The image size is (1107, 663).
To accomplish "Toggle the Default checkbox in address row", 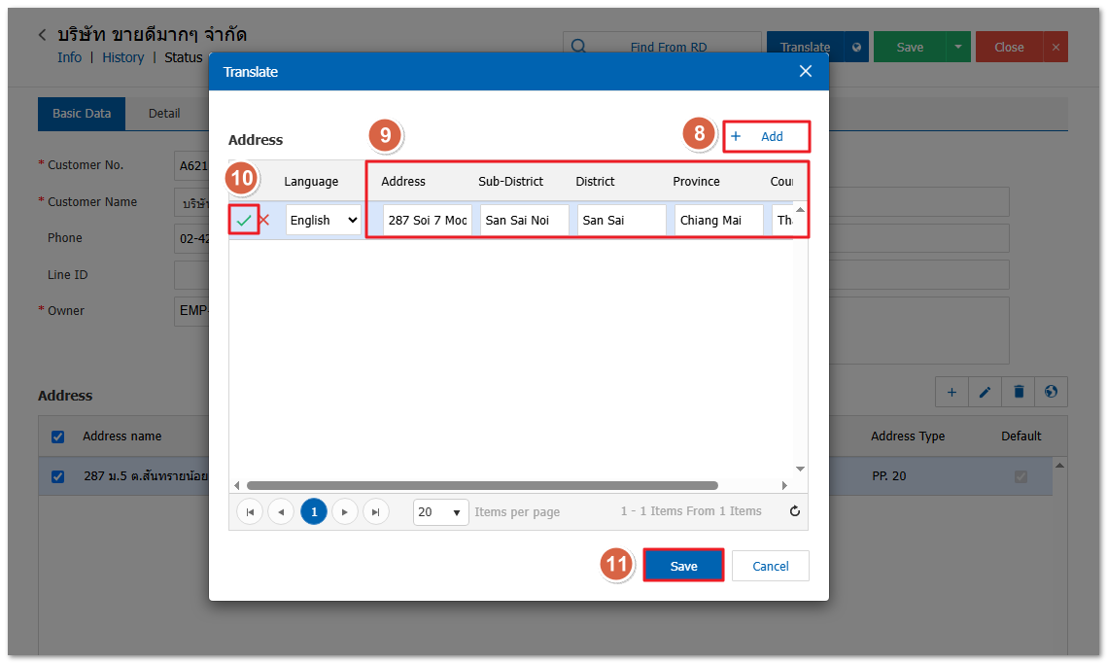I will click(1021, 476).
